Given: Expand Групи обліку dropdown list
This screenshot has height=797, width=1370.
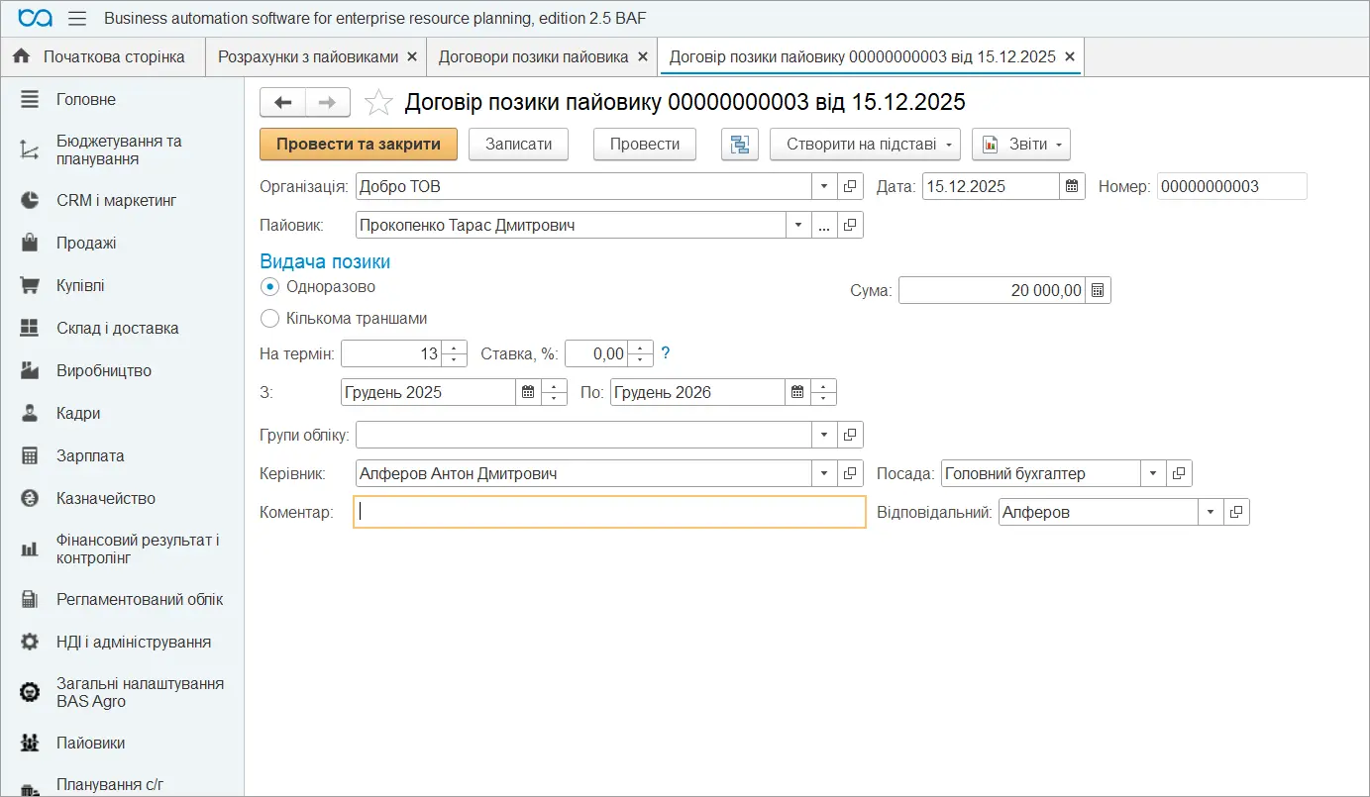Looking at the screenshot, I should (x=825, y=435).
